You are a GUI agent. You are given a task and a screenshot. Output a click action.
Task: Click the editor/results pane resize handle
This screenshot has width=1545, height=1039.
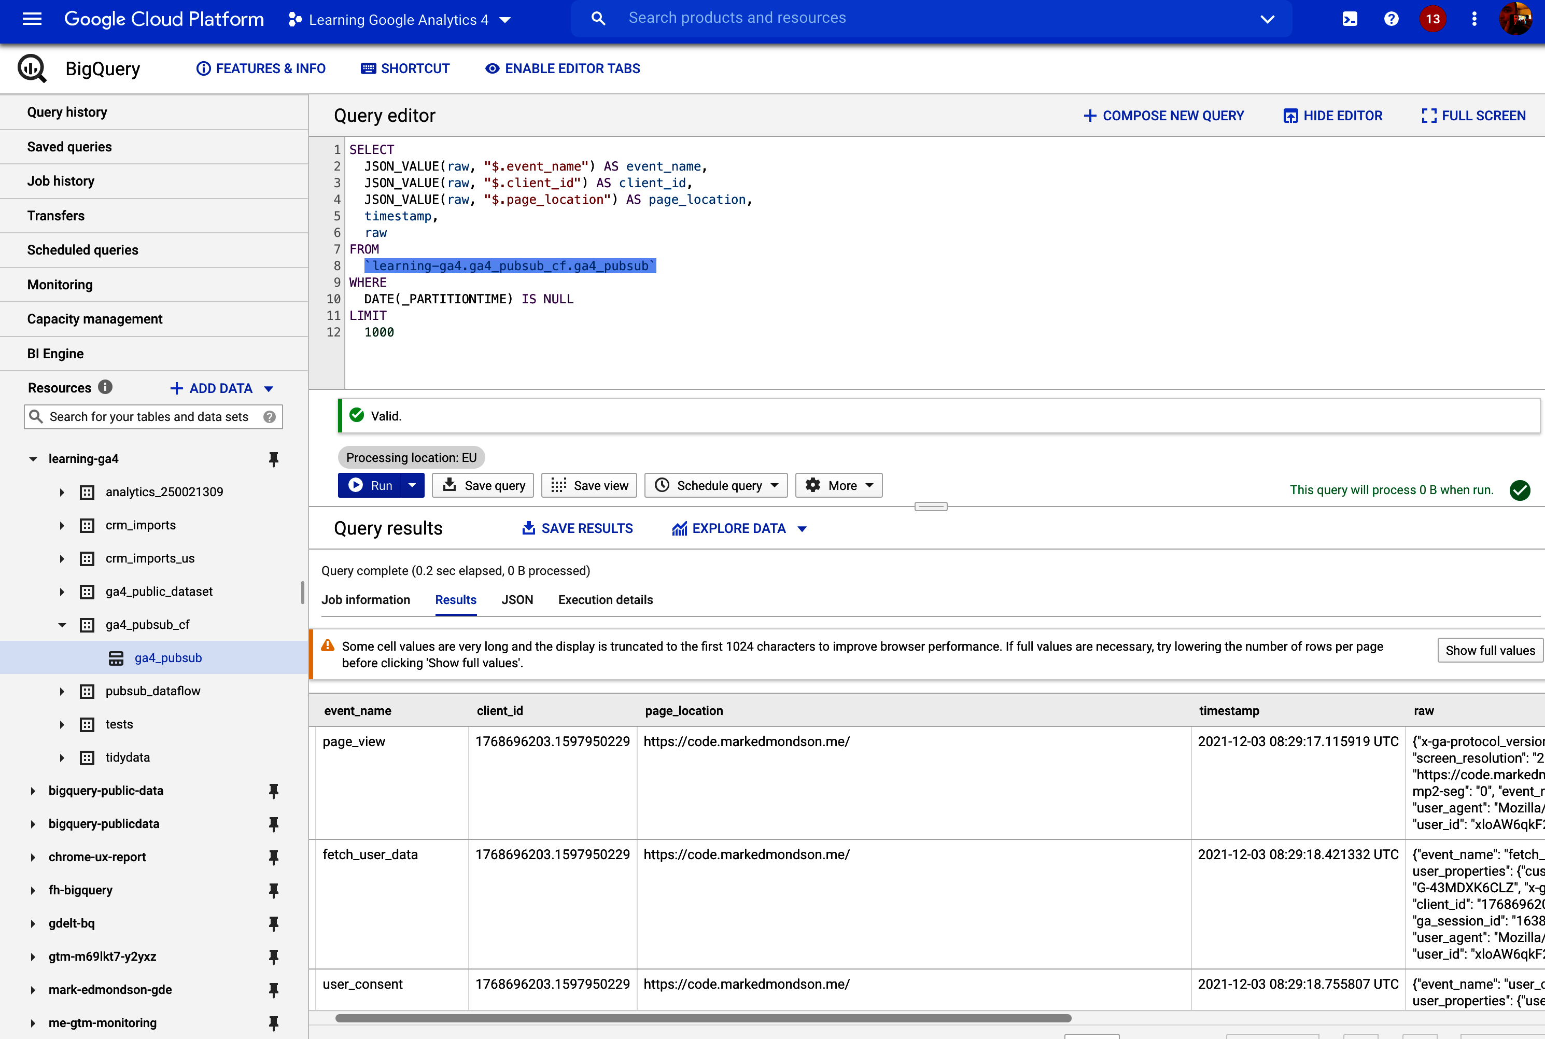(x=931, y=506)
